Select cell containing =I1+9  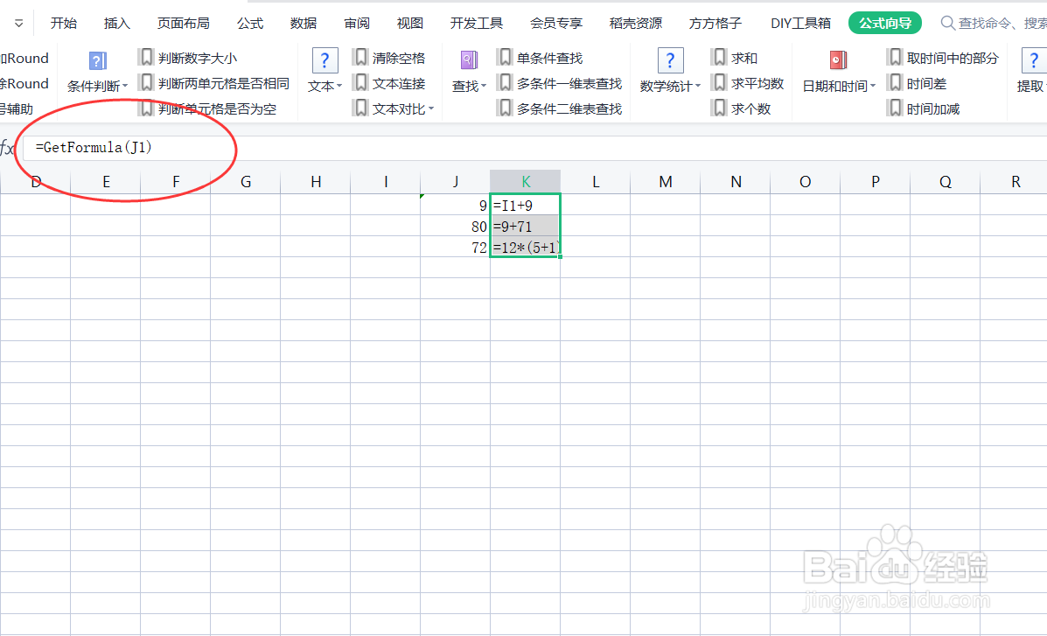pos(526,205)
